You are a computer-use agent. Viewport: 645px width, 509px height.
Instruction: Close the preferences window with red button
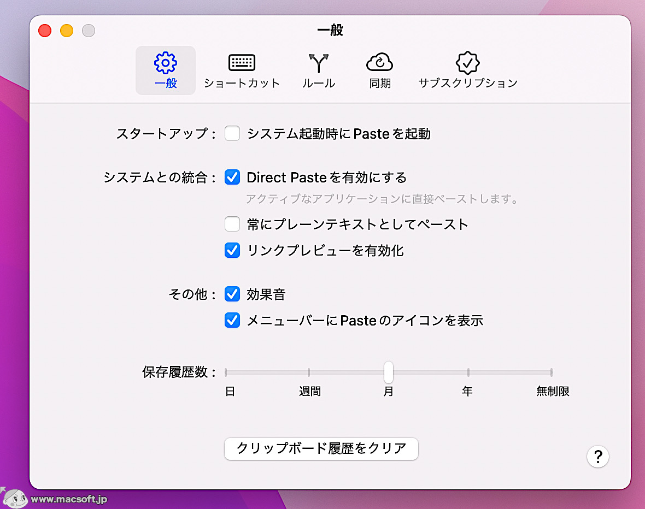pyautogui.click(x=45, y=31)
